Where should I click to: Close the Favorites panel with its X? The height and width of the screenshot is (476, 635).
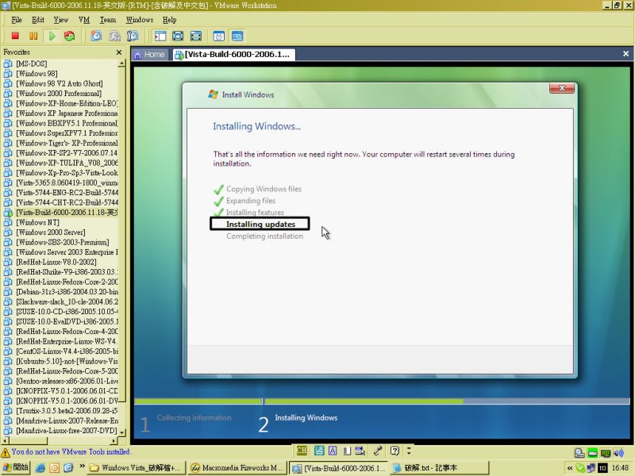[118, 52]
